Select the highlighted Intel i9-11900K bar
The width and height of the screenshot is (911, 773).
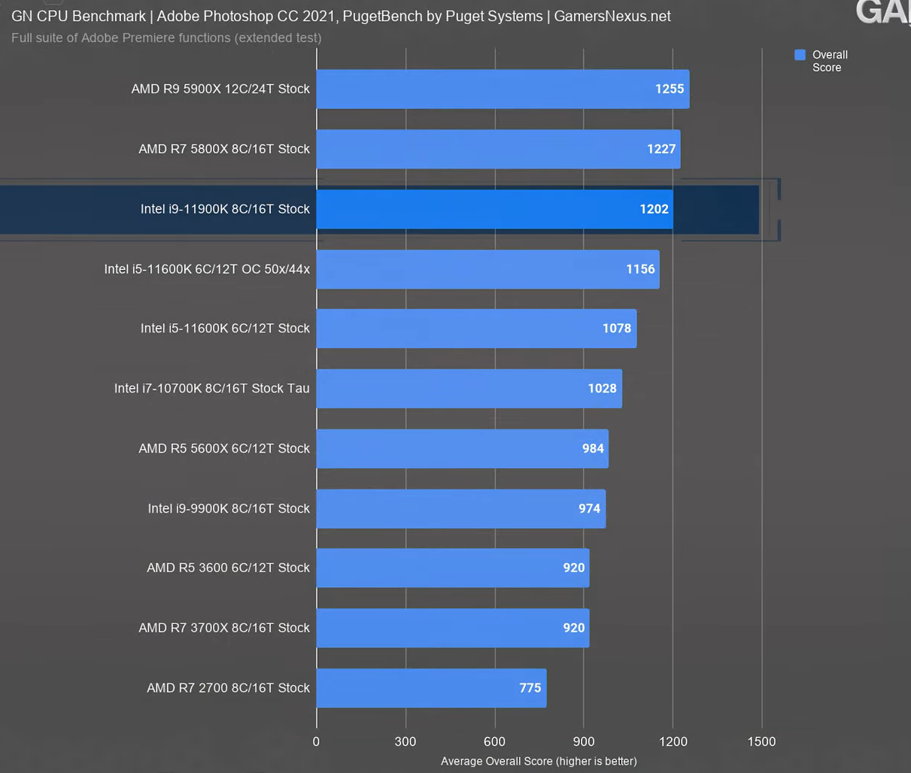493,209
